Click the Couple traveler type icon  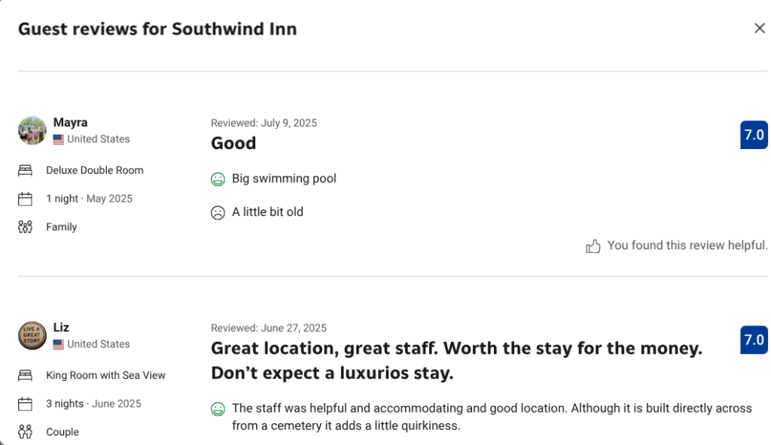(26, 431)
